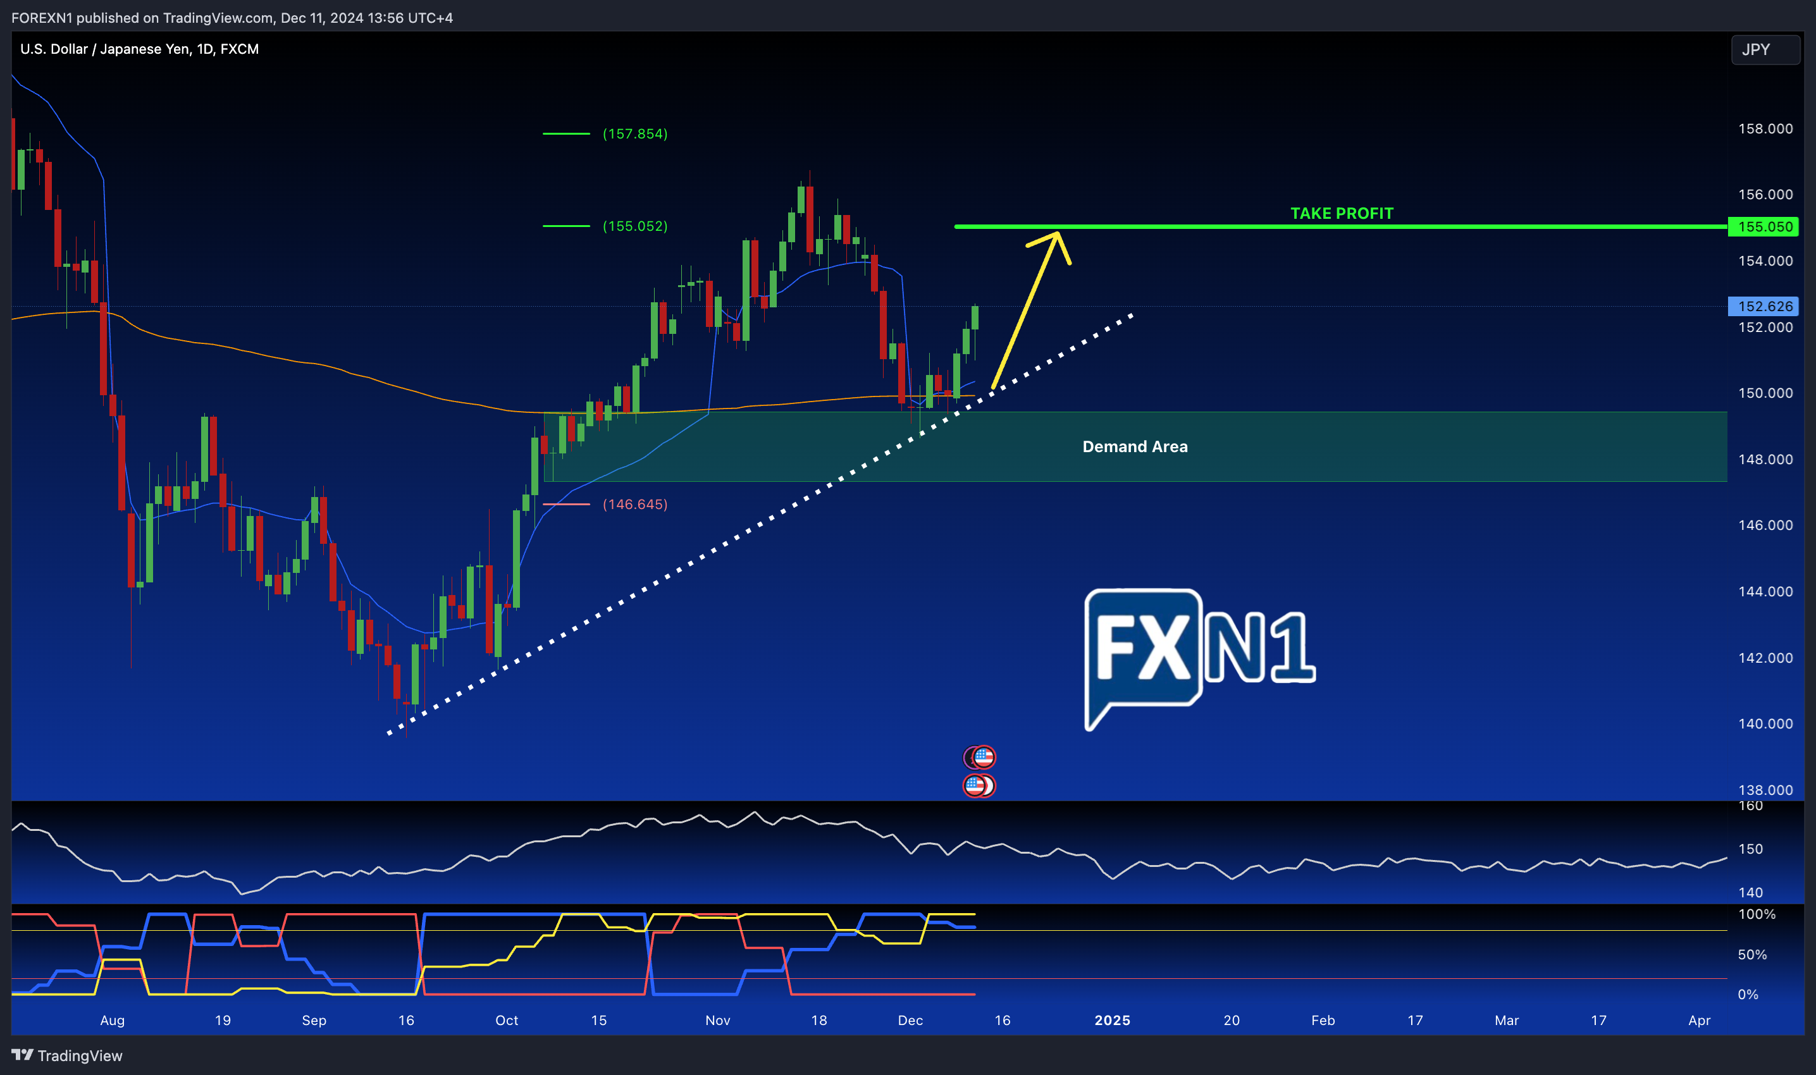
Task: Click the Aug date axis label
Action: click(x=113, y=1020)
